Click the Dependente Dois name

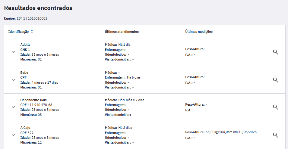coord(33,100)
